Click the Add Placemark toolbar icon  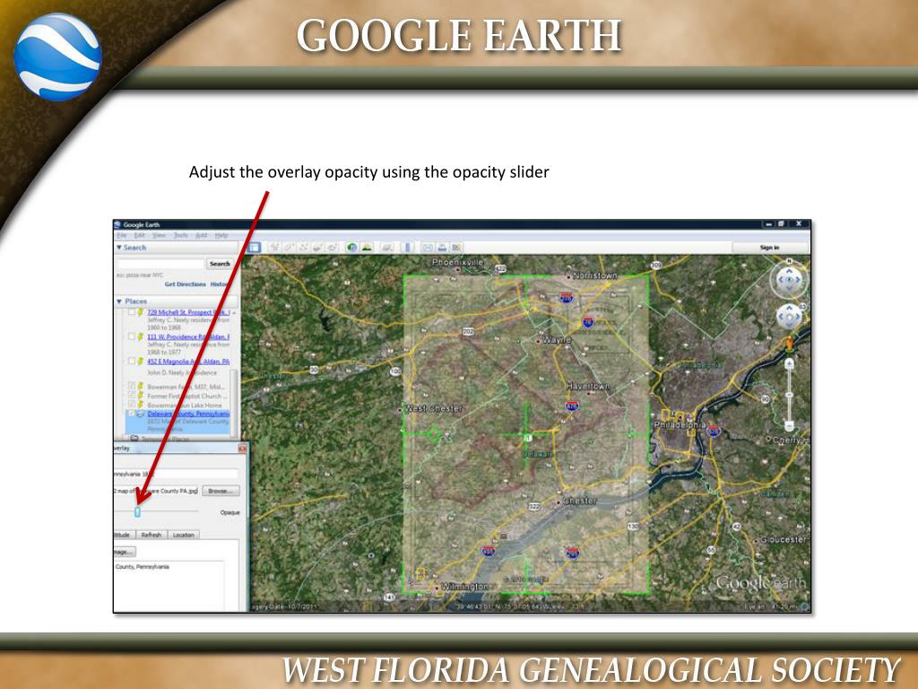pos(274,248)
